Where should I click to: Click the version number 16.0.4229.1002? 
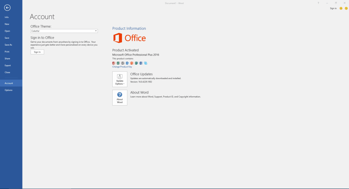point(145,82)
